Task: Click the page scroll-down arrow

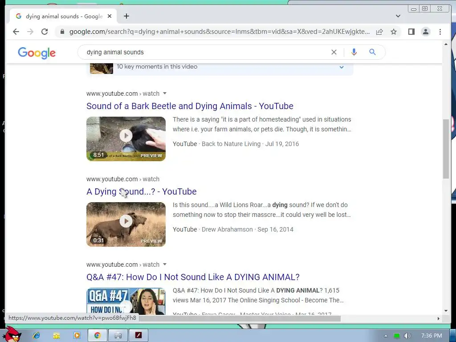Action: 446,311
